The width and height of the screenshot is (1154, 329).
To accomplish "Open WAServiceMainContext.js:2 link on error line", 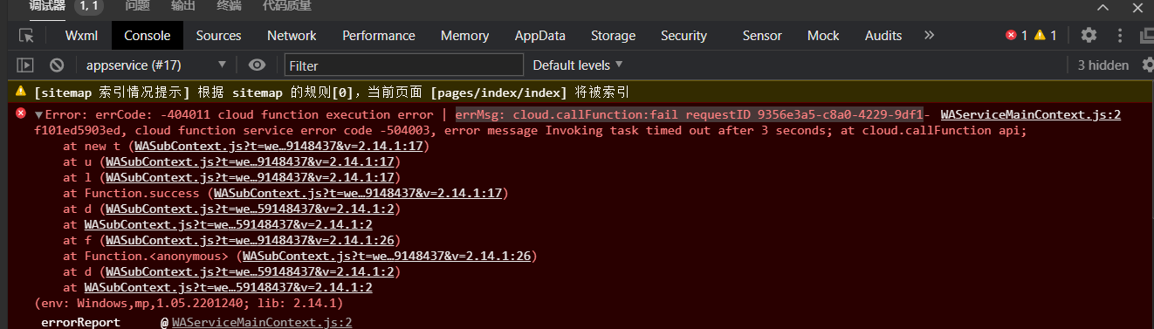I will click(x=1030, y=114).
